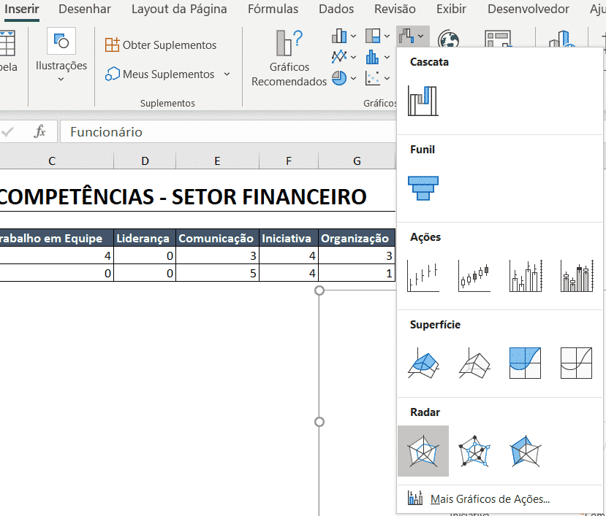The height and width of the screenshot is (516, 606).
Task: Click the Comunicação header cell
Action: point(217,238)
